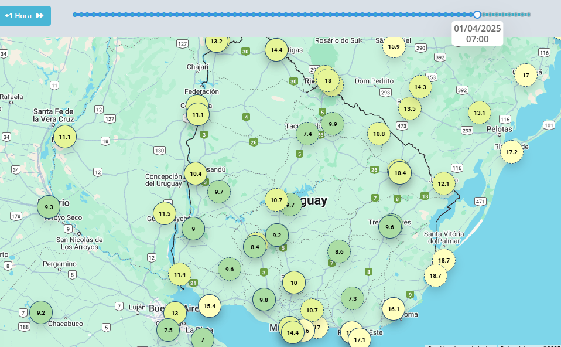Select the first dot on the timeline
Viewport: 561px width, 347px height.
coord(75,15)
